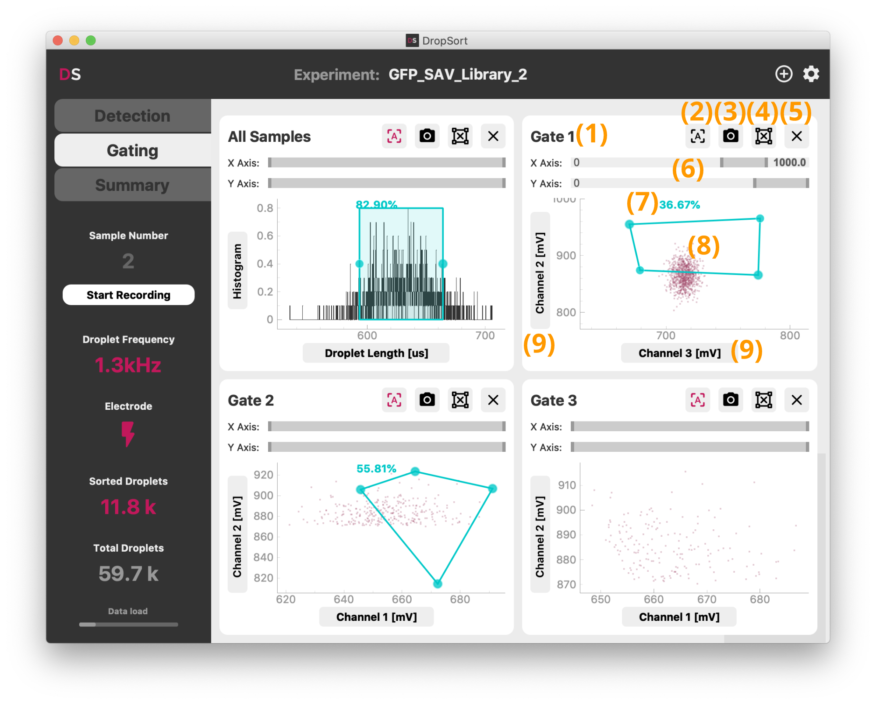The width and height of the screenshot is (876, 704).
Task: Click fit-to-view icon in Gate 3 panel
Action: point(763,400)
